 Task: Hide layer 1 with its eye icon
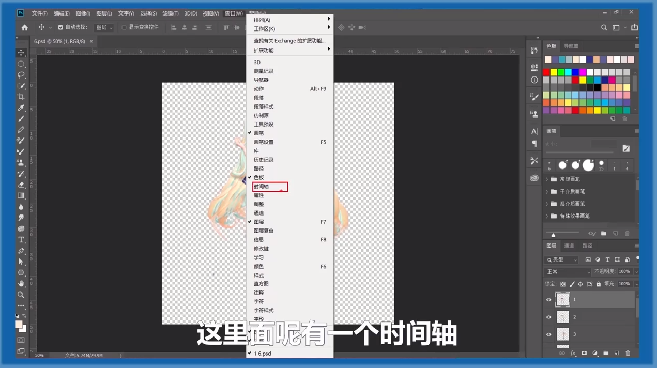click(549, 300)
